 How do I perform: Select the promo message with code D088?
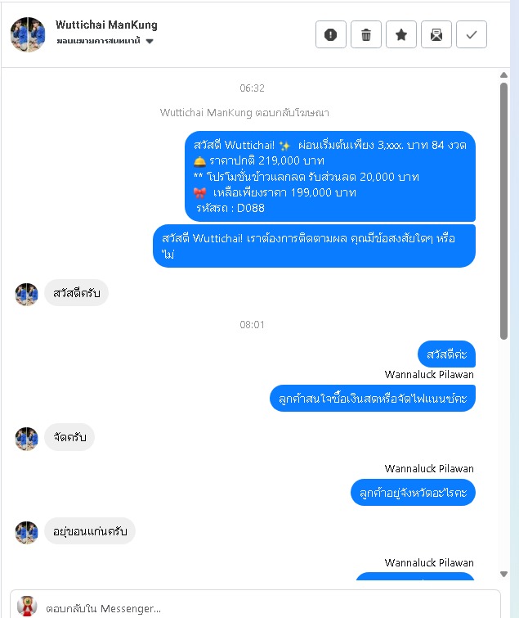(330, 176)
